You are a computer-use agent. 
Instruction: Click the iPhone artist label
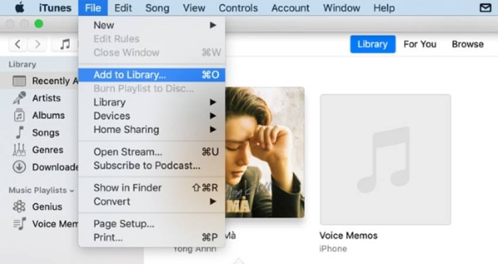[x=333, y=248]
